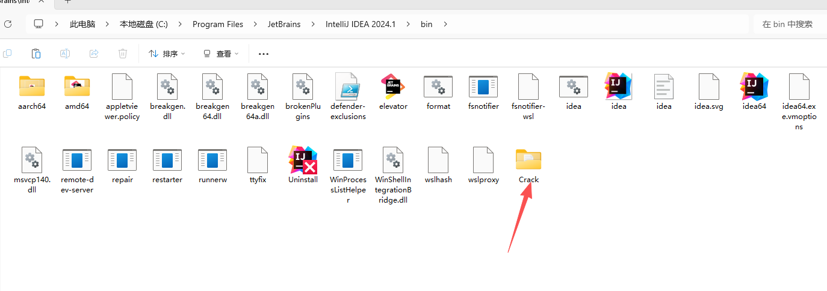
Task: Click the bin segment in the address bar
Action: 426,24
